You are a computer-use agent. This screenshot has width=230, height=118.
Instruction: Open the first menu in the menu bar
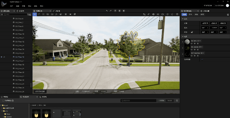pos(11,6)
